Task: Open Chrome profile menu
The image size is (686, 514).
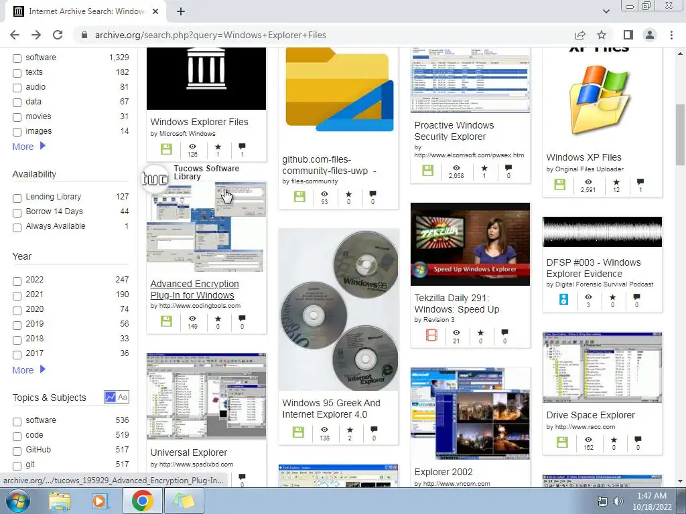Action: pyautogui.click(x=650, y=35)
